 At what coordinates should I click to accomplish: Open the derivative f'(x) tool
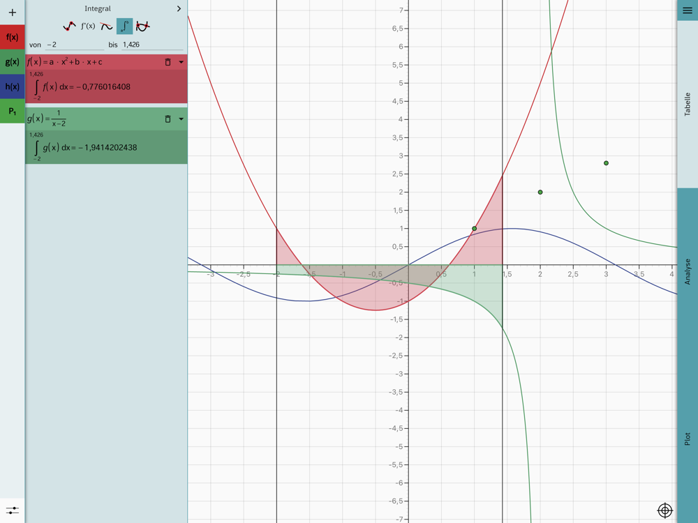pos(88,26)
